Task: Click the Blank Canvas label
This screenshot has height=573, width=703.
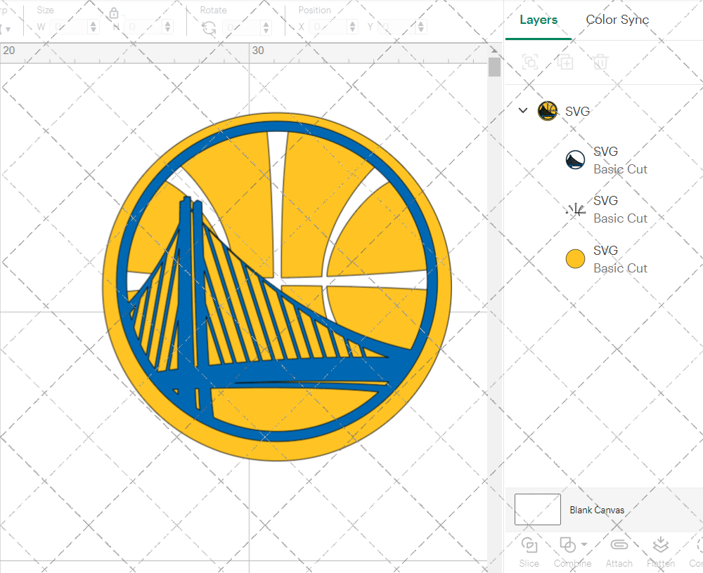Action: [x=597, y=510]
